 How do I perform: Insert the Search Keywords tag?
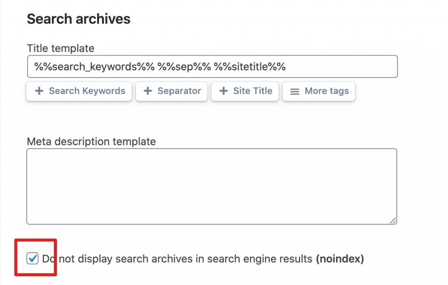79,91
